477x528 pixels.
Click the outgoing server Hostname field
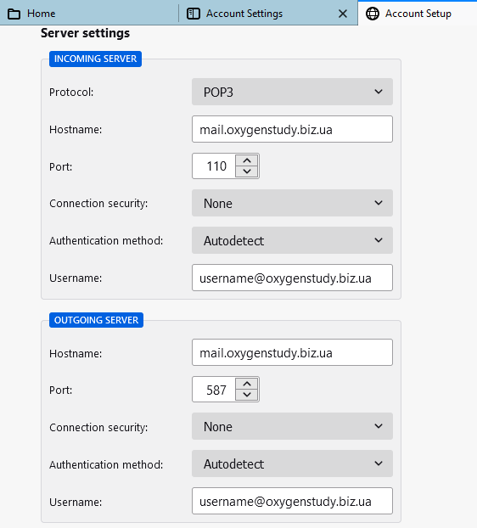[x=292, y=352]
